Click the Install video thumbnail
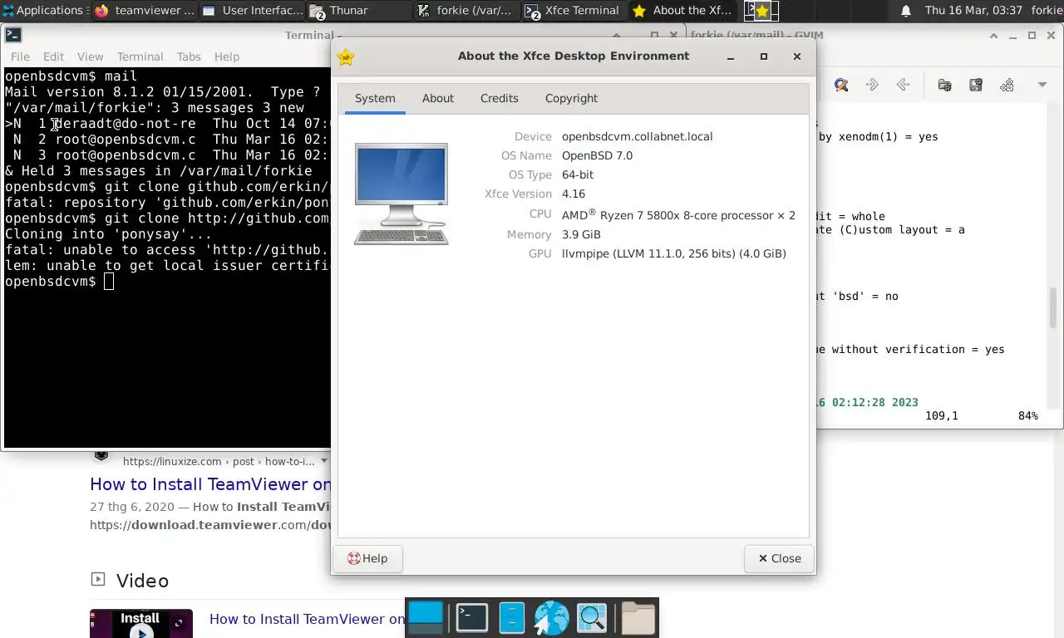The height and width of the screenshot is (638, 1064). (x=141, y=623)
